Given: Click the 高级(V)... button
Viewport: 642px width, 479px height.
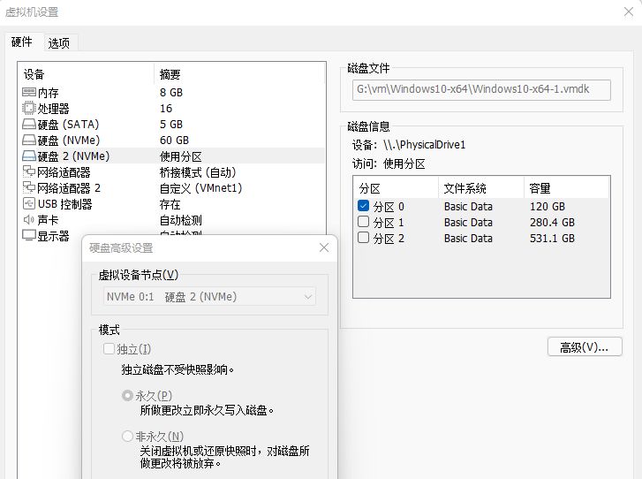Looking at the screenshot, I should (585, 347).
